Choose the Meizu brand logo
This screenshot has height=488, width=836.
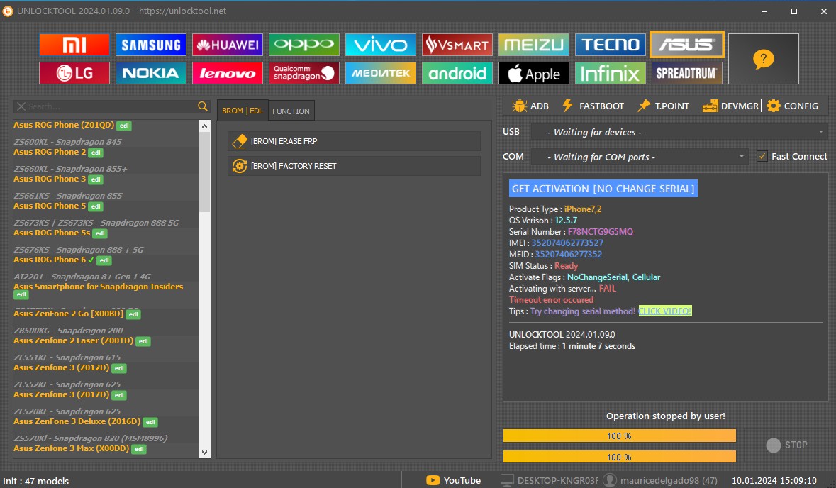[x=534, y=45]
